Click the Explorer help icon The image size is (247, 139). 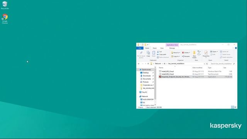click(x=236, y=48)
